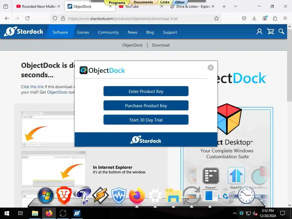Select the ObjectDock sub-navigation link
292x219 pixels.
pyautogui.click(x=132, y=45)
